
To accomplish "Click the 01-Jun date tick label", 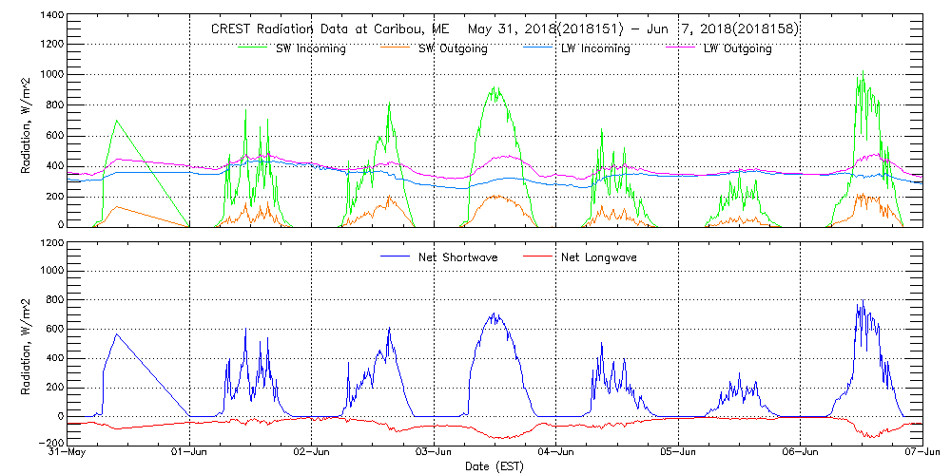I will [x=190, y=453].
